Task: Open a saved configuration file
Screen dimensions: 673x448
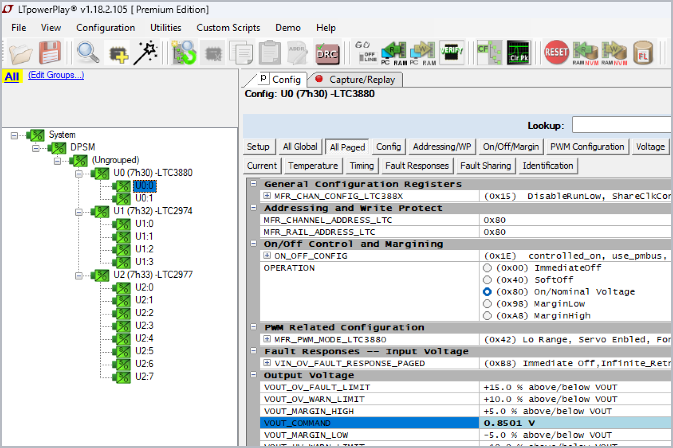Action: 21,52
